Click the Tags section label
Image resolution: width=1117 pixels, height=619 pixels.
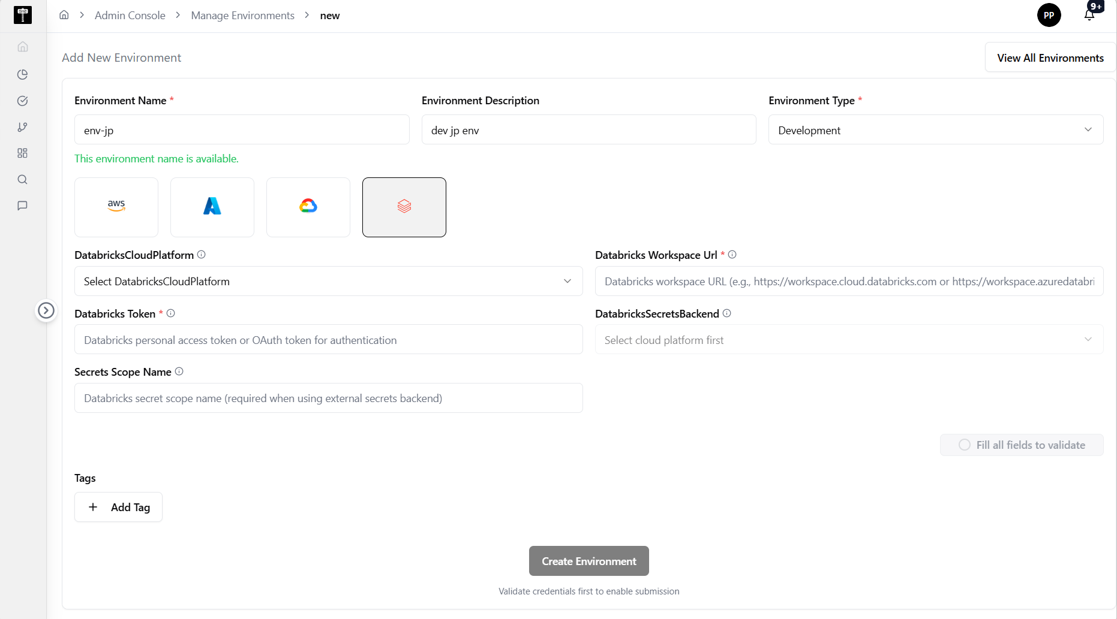(x=85, y=478)
